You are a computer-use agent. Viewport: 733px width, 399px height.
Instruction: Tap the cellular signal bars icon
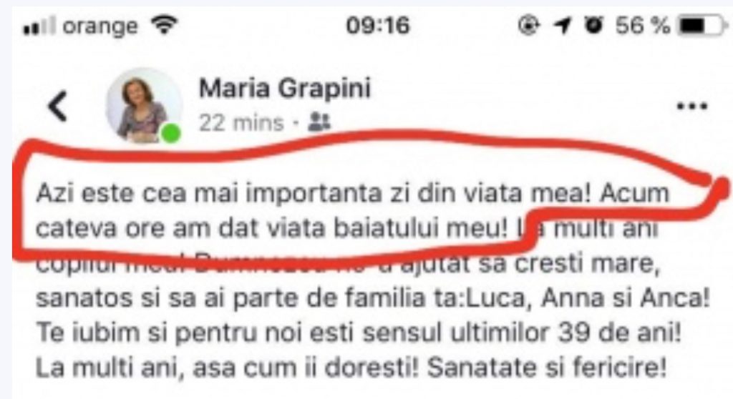coord(40,25)
